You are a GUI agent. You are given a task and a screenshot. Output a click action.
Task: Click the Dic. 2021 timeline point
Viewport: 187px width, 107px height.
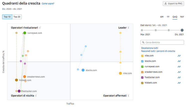coord(182,30)
